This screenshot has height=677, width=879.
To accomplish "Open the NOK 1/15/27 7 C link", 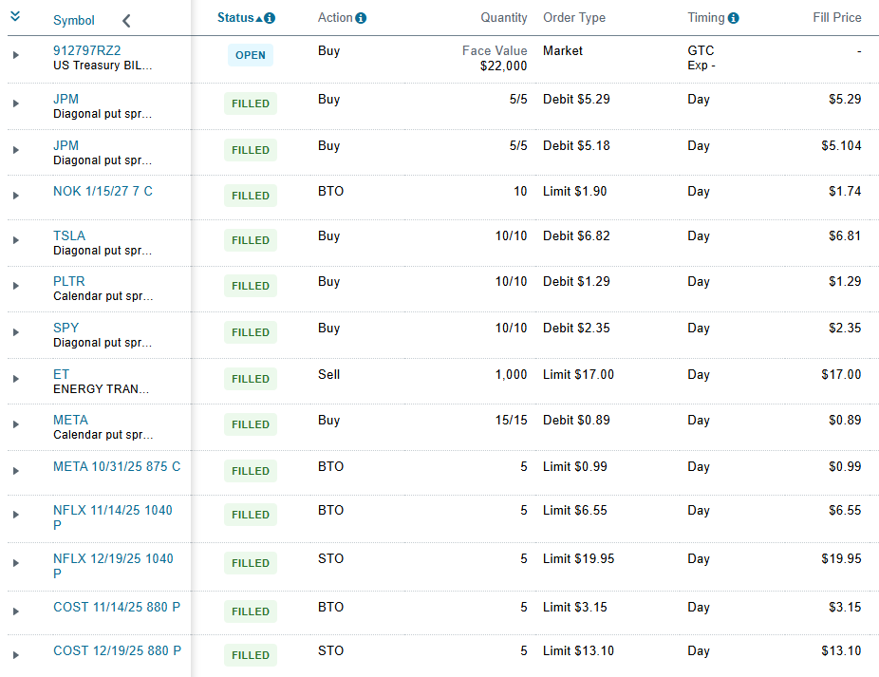I will pyautogui.click(x=103, y=191).
